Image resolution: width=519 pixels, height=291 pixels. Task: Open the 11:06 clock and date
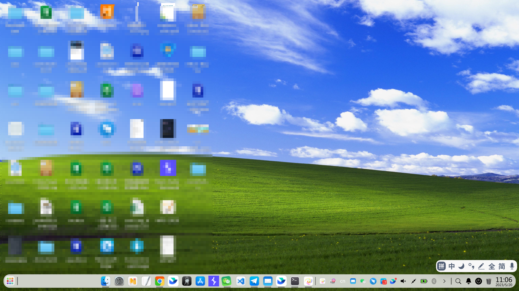(x=504, y=281)
